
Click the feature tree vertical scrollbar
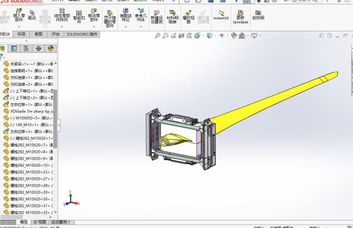click(55, 118)
